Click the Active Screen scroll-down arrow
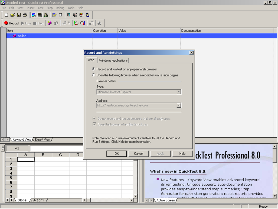Image resolution: width=278 pixels, height=209 pixels. pyautogui.click(x=275, y=196)
